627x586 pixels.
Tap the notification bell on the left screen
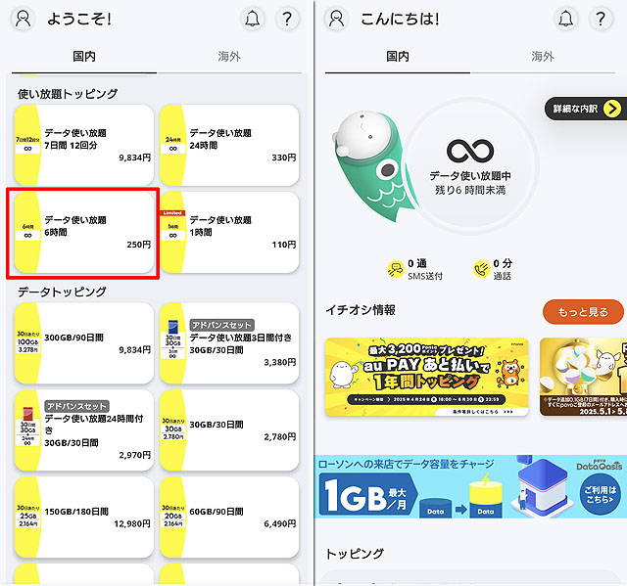(253, 19)
